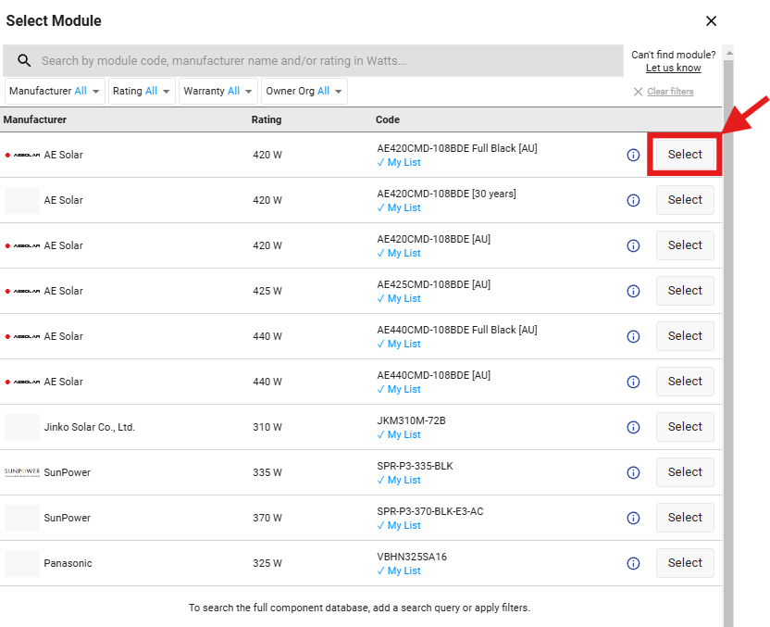Click My List under VBHN325SA16

coord(399,571)
